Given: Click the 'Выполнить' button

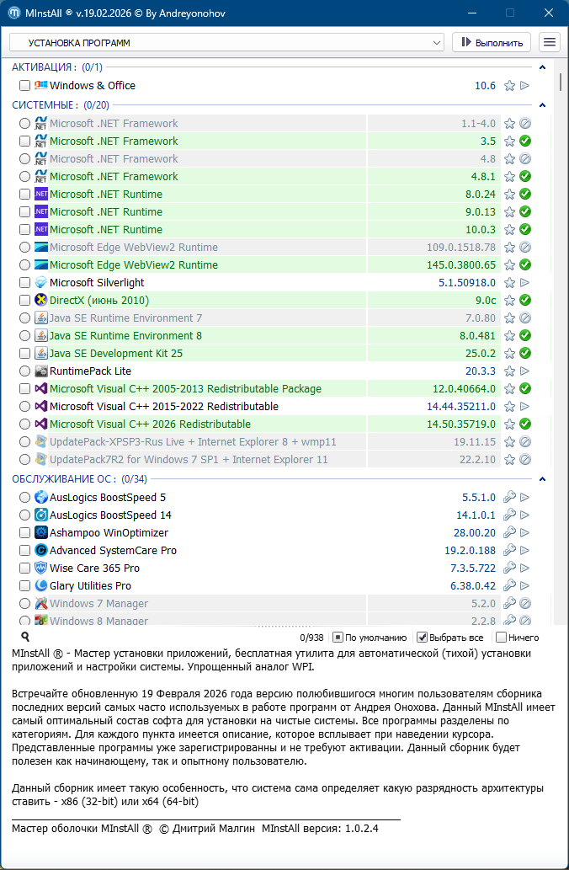Looking at the screenshot, I should pyautogui.click(x=492, y=42).
